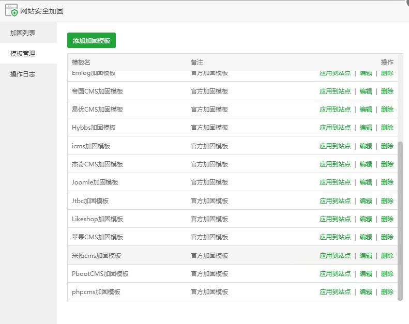Apply 苹果CMS加固模板 to a site
The height and width of the screenshot is (324, 409).
point(335,237)
